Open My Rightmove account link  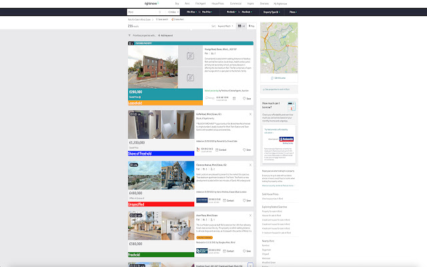pos(280,4)
